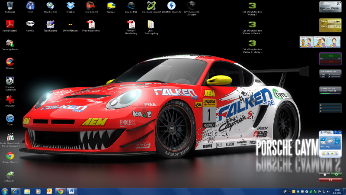This screenshot has width=346, height=195.
Task: Open the Garfield comic strip gadget
Action: click(320, 42)
